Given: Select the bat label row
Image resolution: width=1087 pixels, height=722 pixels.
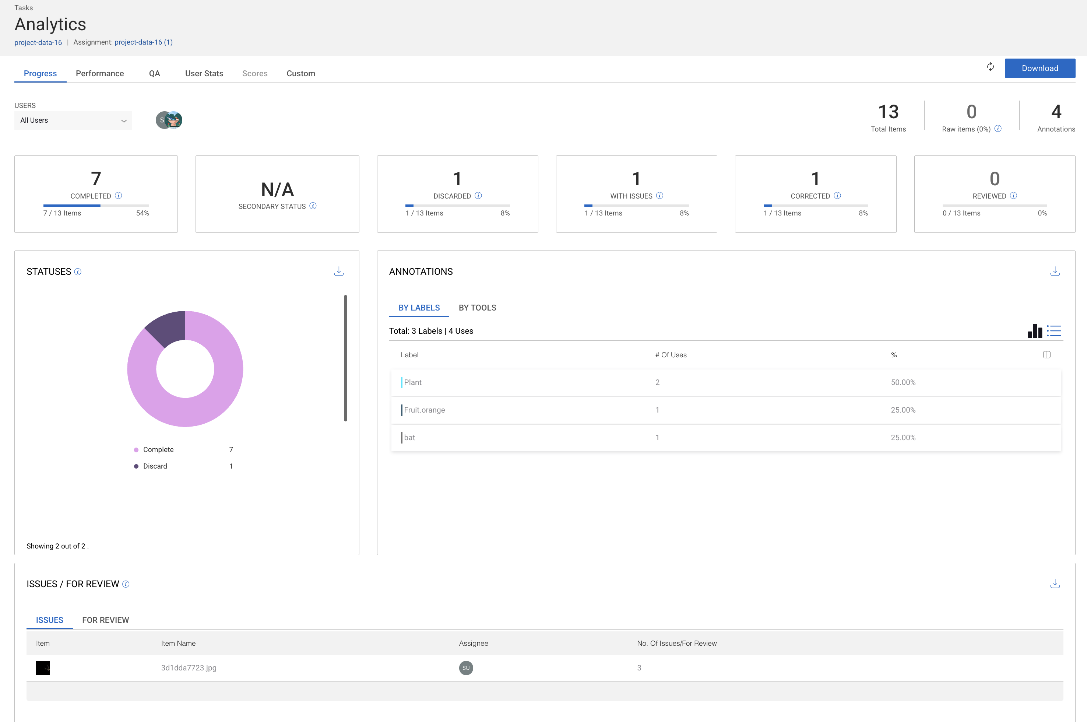Looking at the screenshot, I should click(x=726, y=438).
